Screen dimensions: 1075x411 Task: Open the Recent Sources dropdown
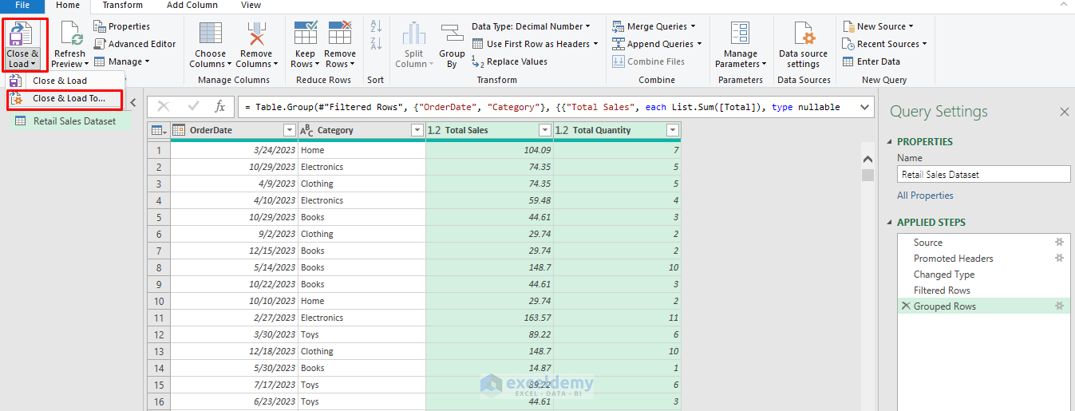pyautogui.click(x=885, y=44)
